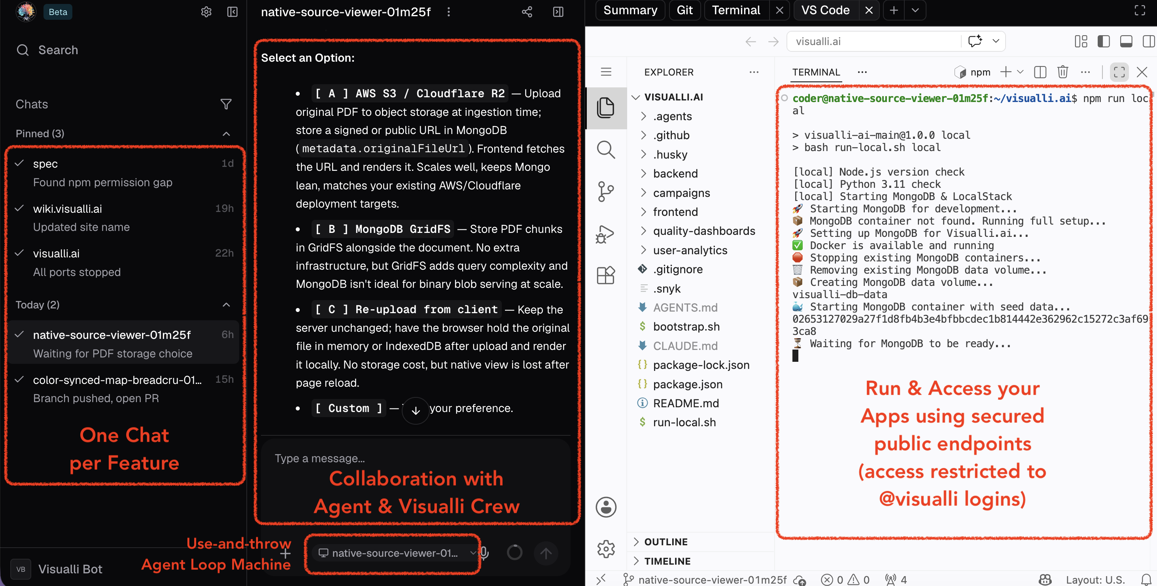Switch to the Terminal tab
Viewport: 1157px width, 586px height.
[x=736, y=10]
